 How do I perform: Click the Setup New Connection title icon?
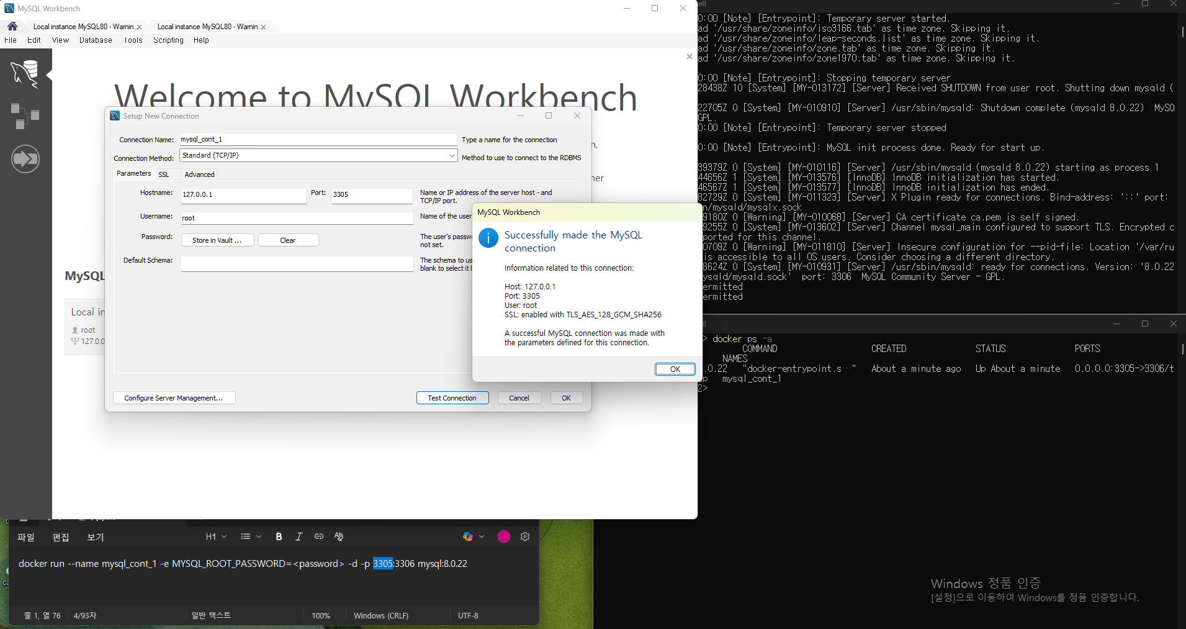pyautogui.click(x=115, y=116)
